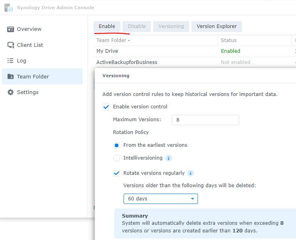Click the Synology Drive Admin Console app icon

click(x=8, y=8)
